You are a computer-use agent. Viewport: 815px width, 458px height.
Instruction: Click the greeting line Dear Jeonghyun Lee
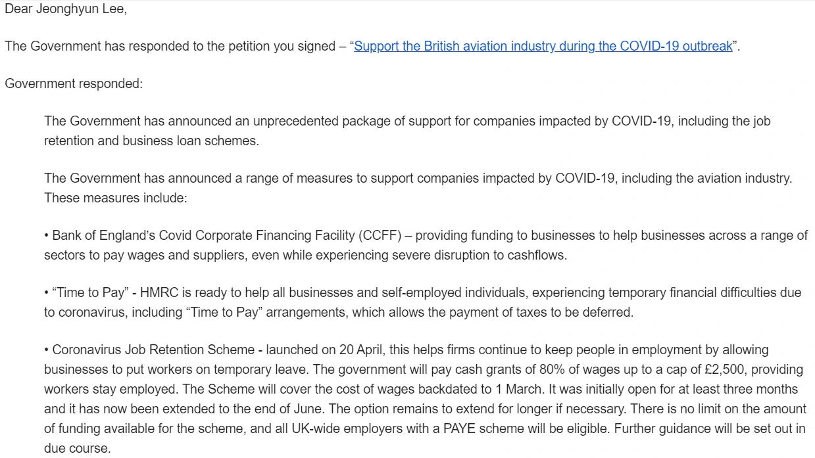pos(66,11)
